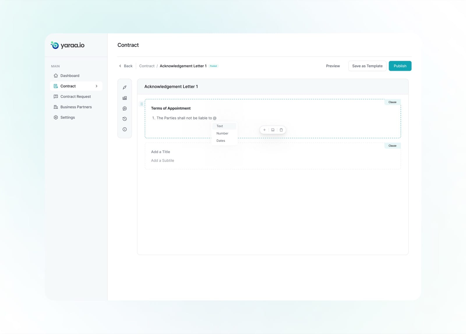
Task: Open the Settings gear icon
Action: click(x=56, y=117)
